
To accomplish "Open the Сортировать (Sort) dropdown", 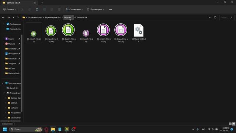I will click(74, 9).
